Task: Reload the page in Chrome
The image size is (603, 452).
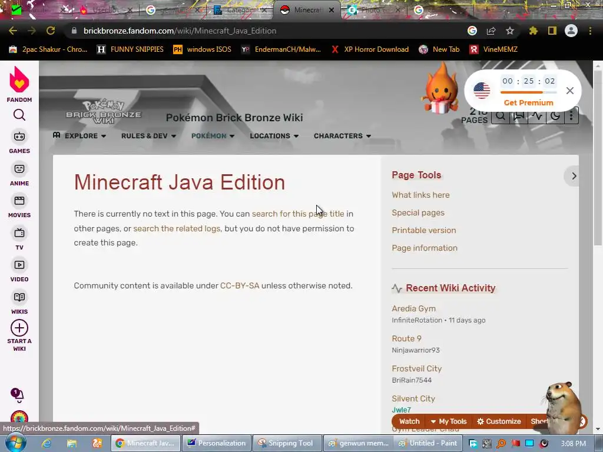Action: 51,31
